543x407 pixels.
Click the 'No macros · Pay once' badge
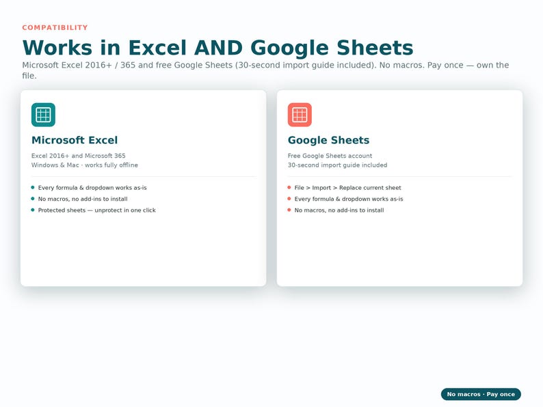(x=481, y=394)
